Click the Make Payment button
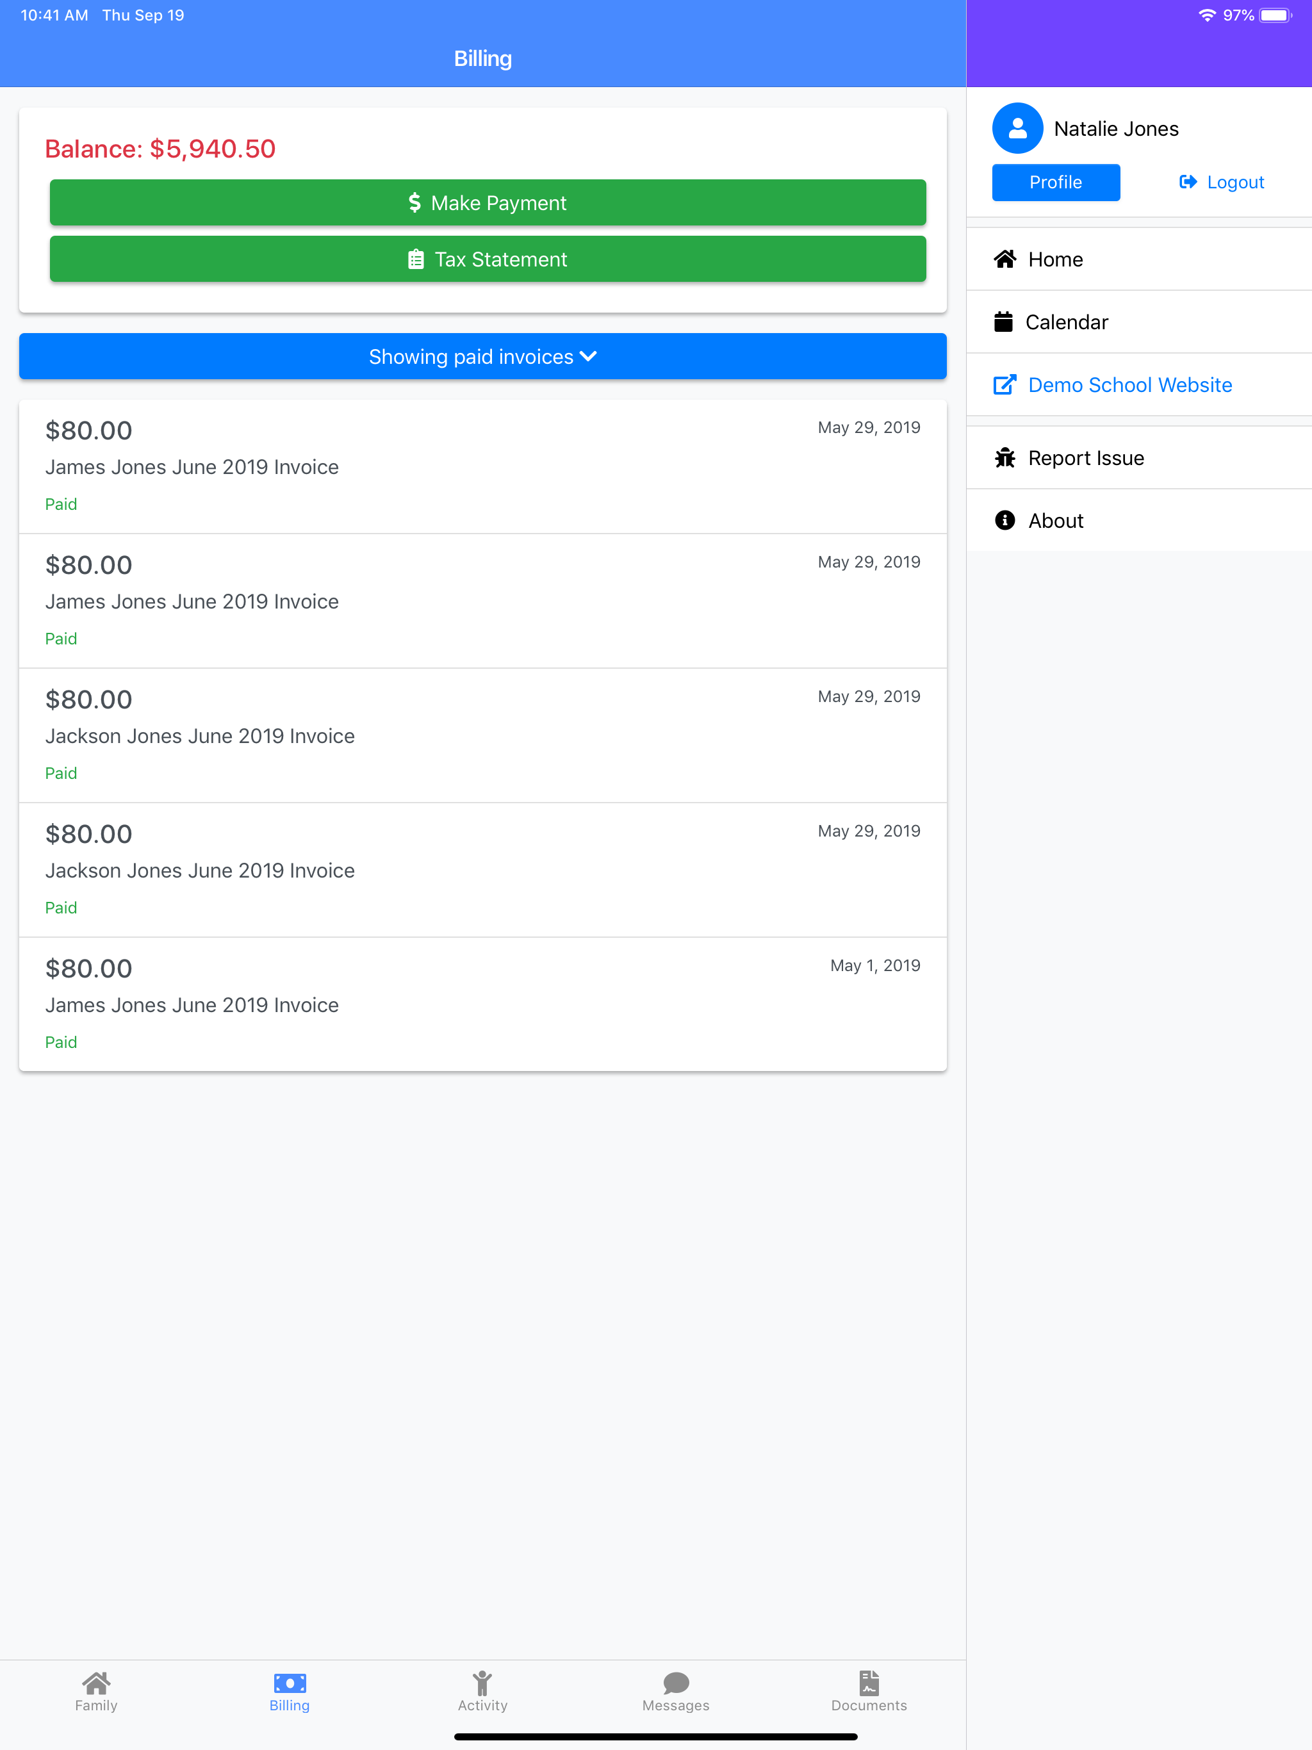Image resolution: width=1312 pixels, height=1750 pixels. click(488, 202)
